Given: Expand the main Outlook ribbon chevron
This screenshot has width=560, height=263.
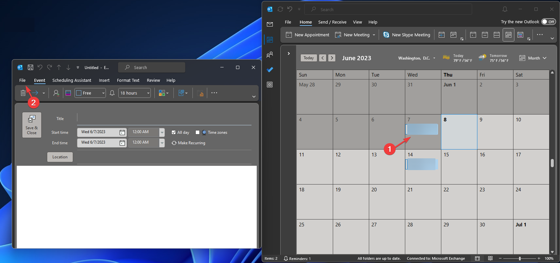Looking at the screenshot, I should [x=552, y=39].
